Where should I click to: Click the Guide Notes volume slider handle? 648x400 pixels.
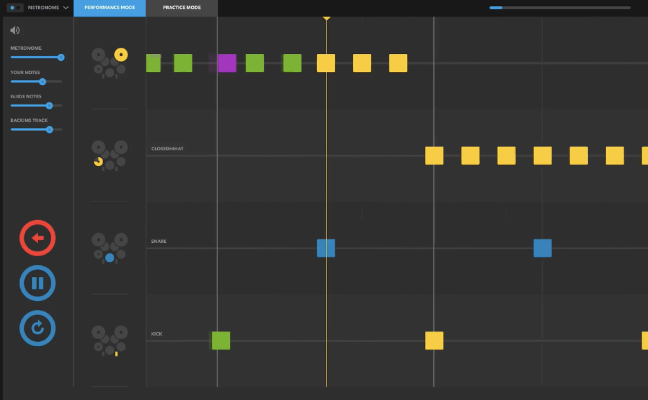49,106
